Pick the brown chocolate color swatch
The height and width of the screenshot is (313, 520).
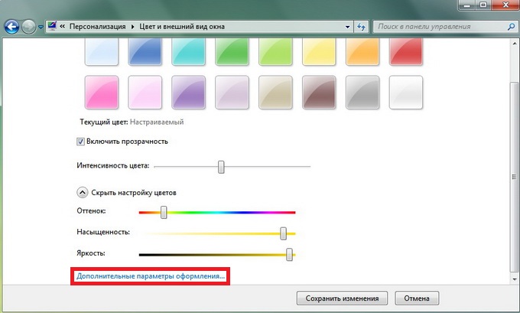[319, 93]
